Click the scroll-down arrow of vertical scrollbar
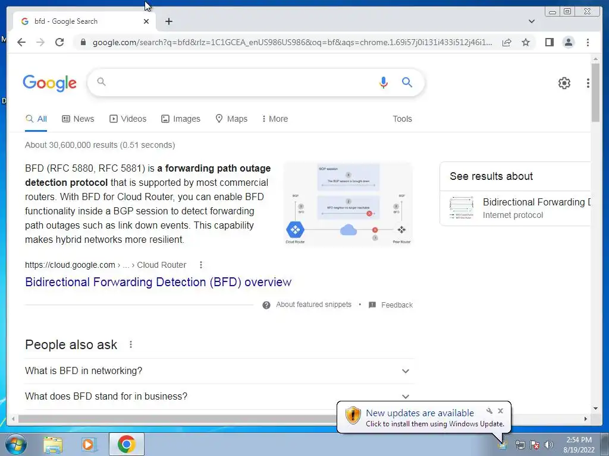Screen dimensions: 609x456 595,408
